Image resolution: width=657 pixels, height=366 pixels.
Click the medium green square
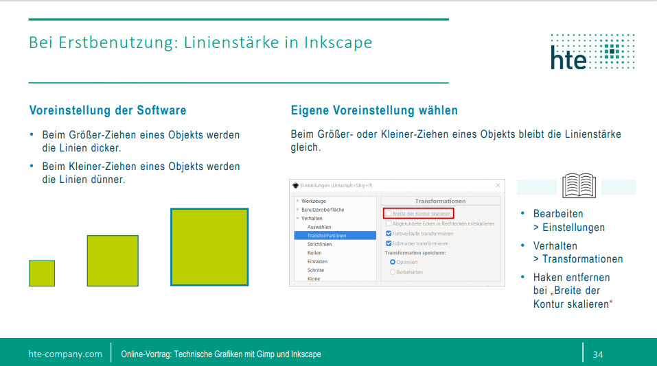[x=113, y=260]
